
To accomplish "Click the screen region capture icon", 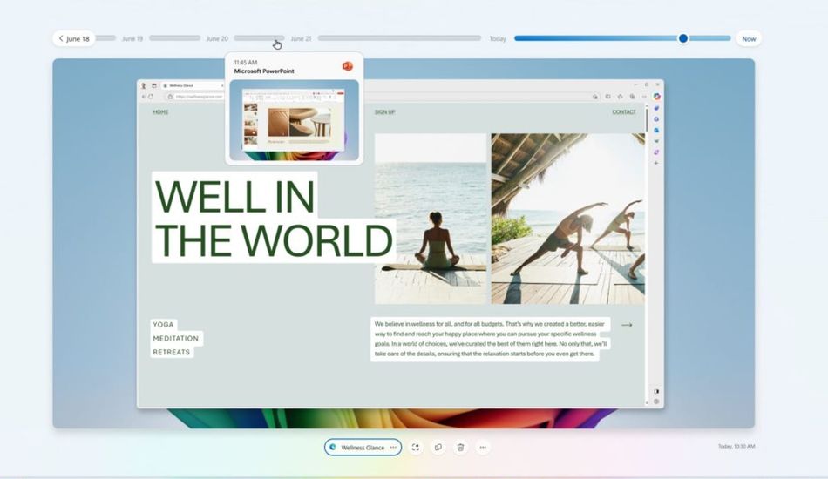I will point(416,448).
